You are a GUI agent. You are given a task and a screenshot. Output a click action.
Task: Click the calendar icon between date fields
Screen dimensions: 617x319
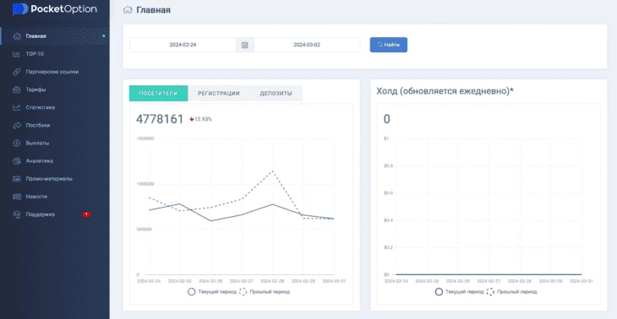pyautogui.click(x=245, y=45)
